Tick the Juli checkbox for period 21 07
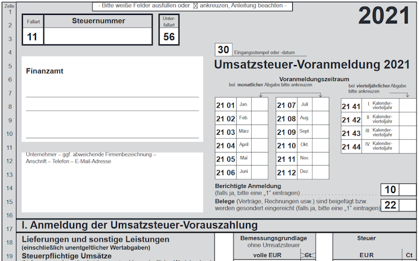Viewport: 419px width, 261px height. (321, 105)
